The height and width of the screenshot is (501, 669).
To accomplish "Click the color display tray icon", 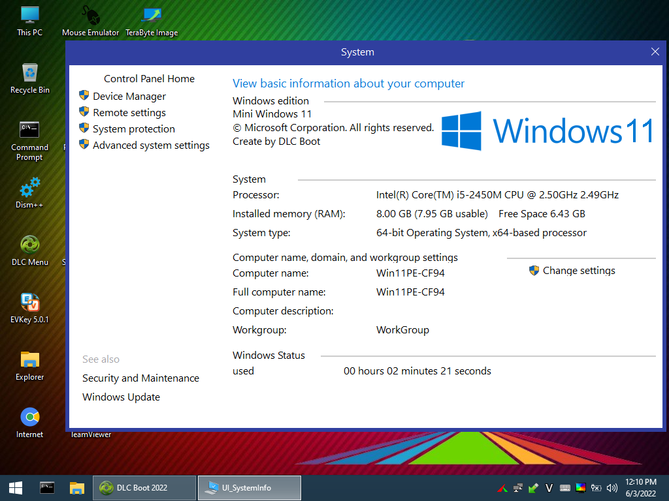I will point(581,488).
